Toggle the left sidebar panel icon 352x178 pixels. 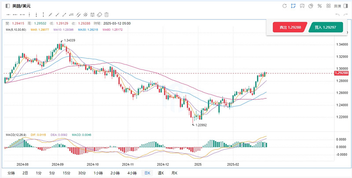(7, 6)
